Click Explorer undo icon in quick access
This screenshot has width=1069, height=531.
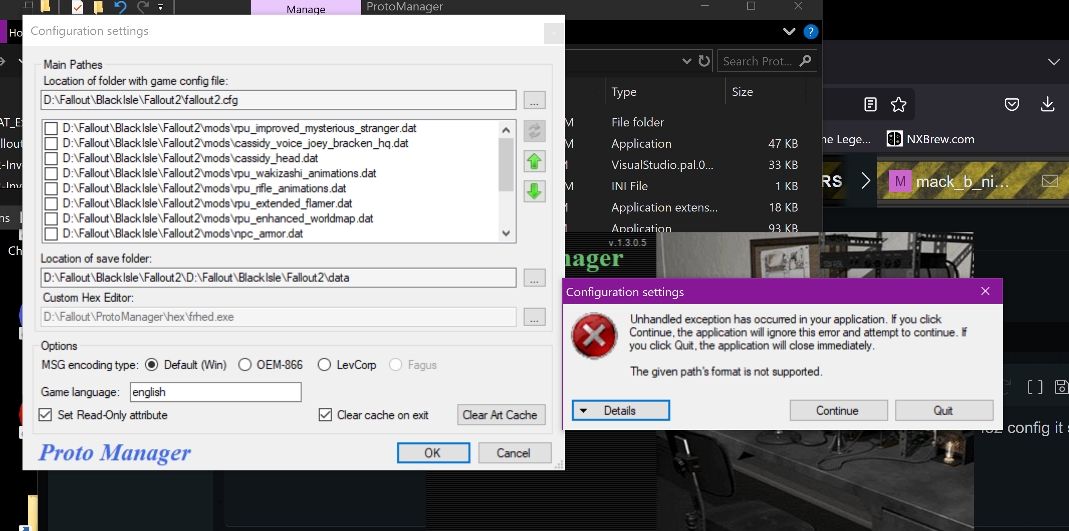pos(121,7)
